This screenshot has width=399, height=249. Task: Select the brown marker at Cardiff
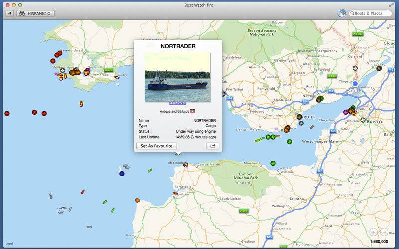[x=300, y=117]
